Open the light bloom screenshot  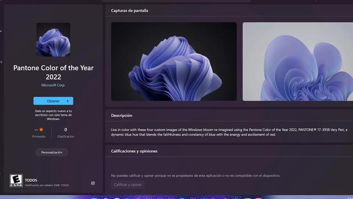[298, 61]
